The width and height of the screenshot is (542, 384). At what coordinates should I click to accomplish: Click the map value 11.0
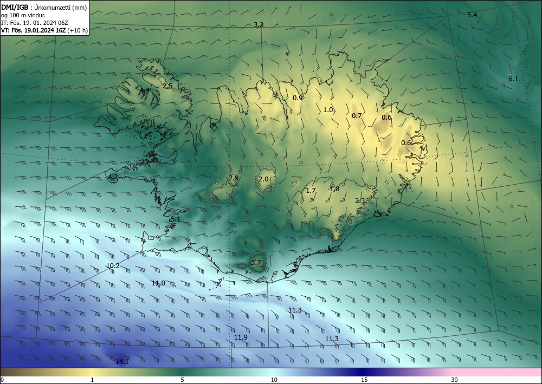159,283
